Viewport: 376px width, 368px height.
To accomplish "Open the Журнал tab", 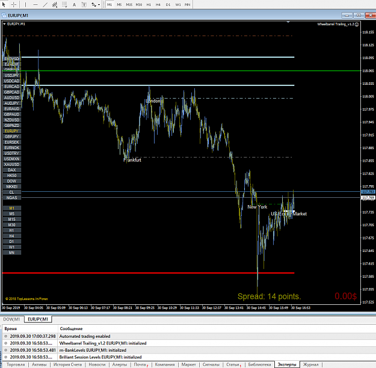I will (311, 364).
